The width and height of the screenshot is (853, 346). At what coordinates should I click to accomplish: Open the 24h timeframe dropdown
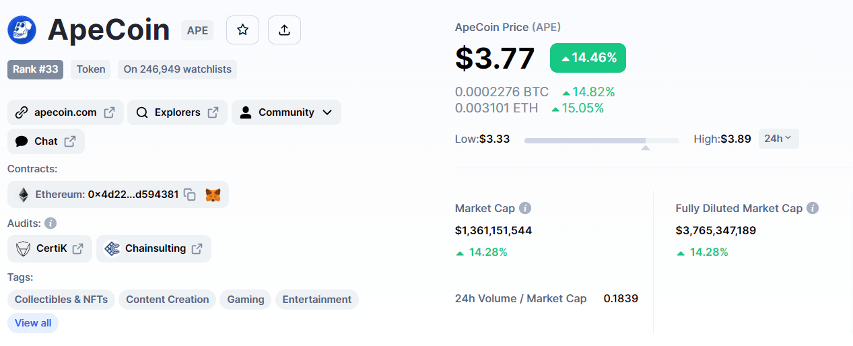coord(778,139)
